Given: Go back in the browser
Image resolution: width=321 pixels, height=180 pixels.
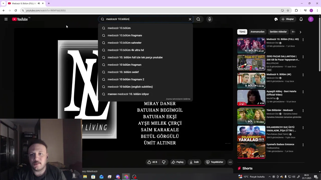Looking at the screenshot, I should click(4, 10).
